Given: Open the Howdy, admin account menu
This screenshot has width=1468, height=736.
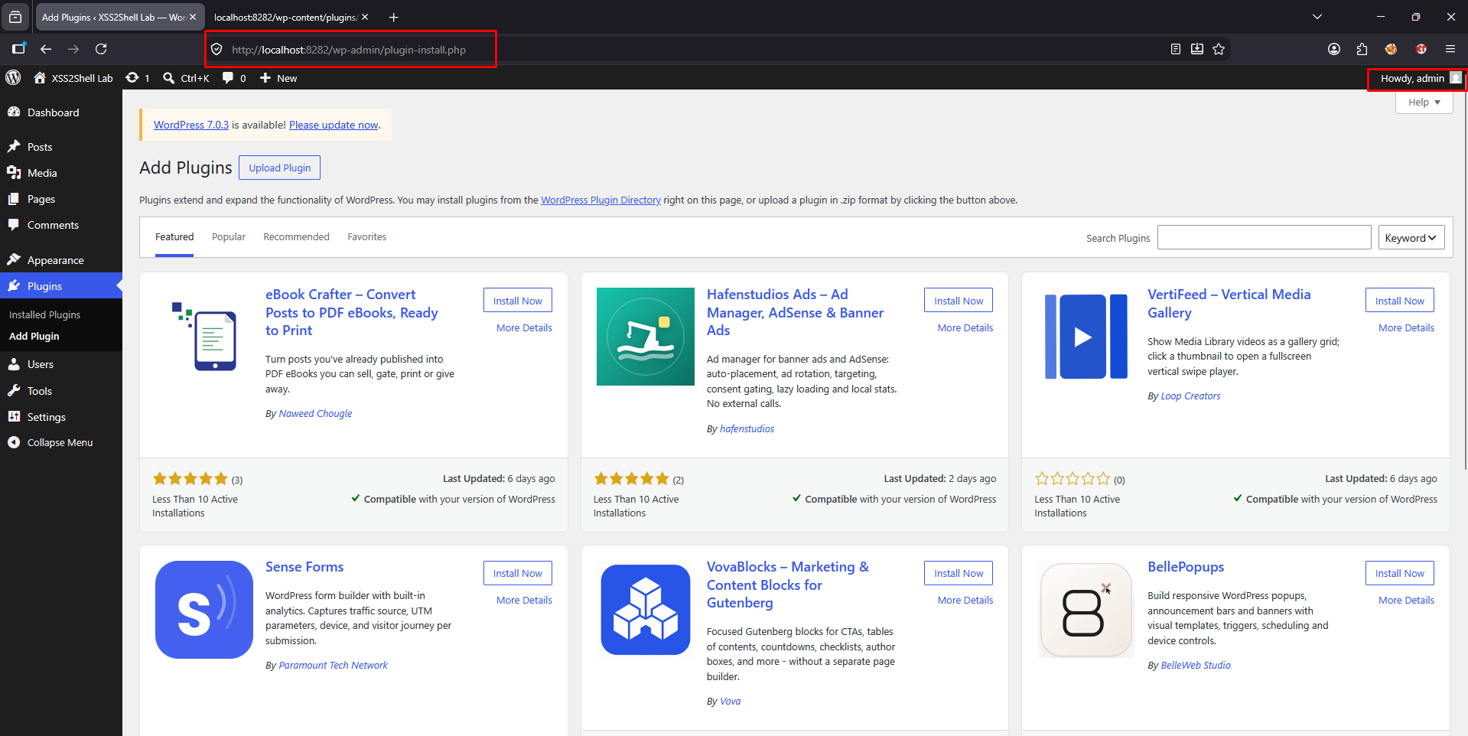Looking at the screenshot, I should [x=1420, y=78].
